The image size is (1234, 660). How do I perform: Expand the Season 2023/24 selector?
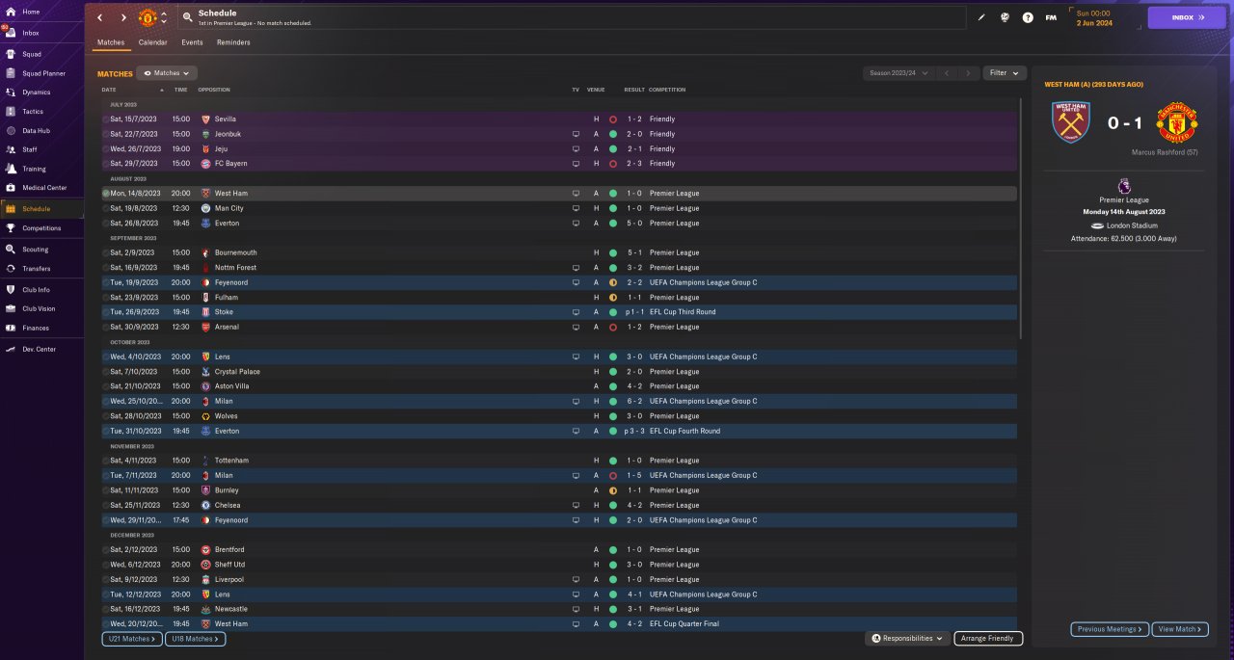coord(899,73)
